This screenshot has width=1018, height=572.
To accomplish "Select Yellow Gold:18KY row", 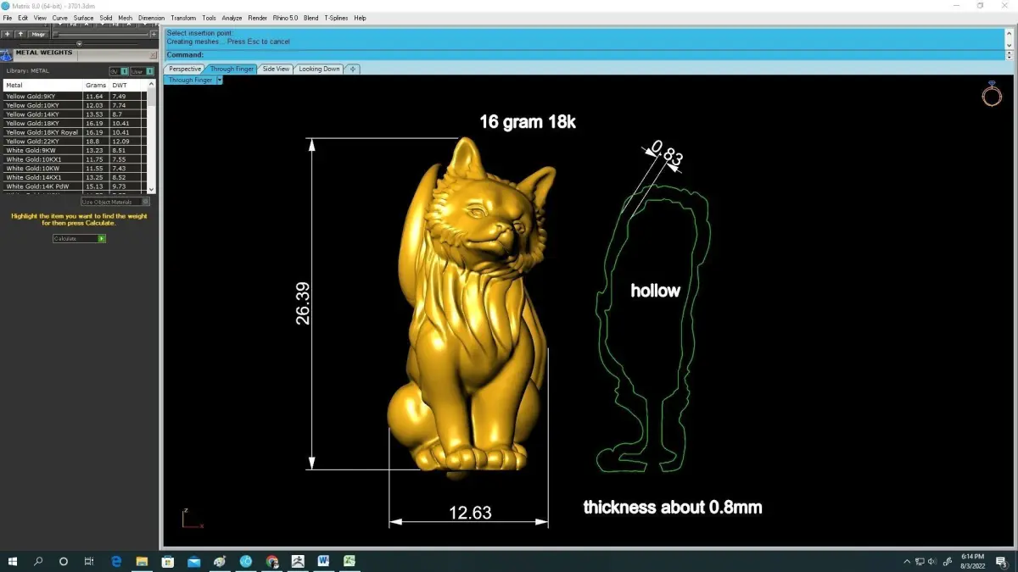I will (75, 123).
